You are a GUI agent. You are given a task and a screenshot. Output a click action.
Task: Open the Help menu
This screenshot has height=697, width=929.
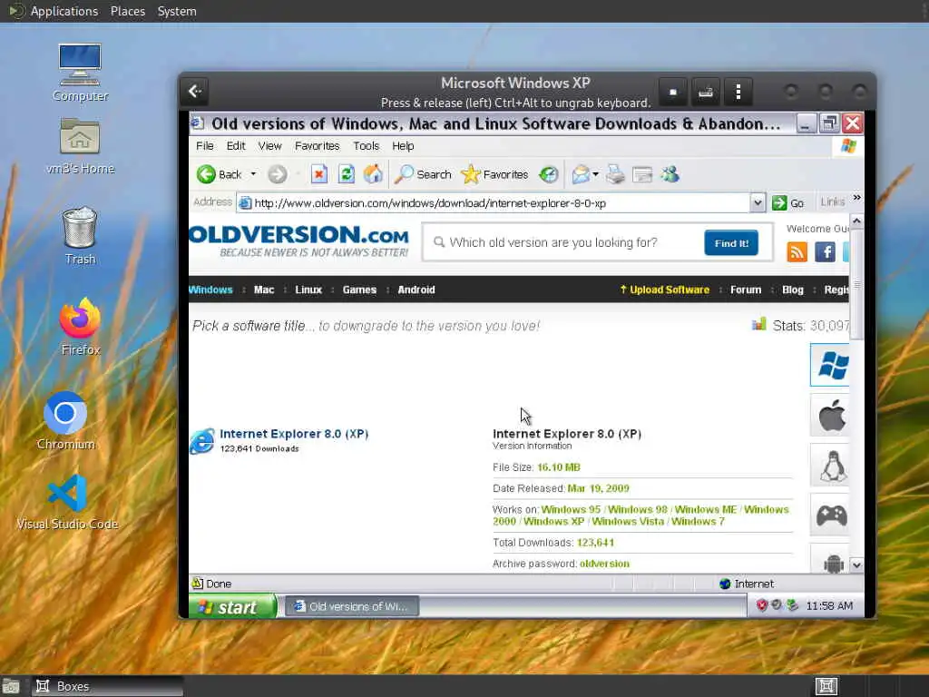click(403, 146)
